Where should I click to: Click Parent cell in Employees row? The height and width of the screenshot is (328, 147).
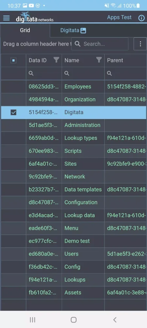pos(125,87)
